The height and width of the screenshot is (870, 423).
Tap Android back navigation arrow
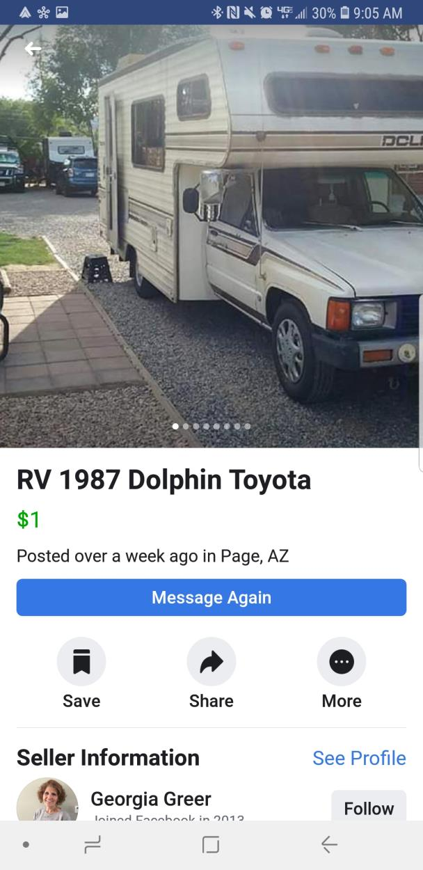(x=329, y=844)
